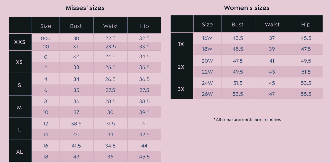The height and width of the screenshot is (163, 331).
Task: Click the measurements in inches footnote
Action: pos(247,120)
